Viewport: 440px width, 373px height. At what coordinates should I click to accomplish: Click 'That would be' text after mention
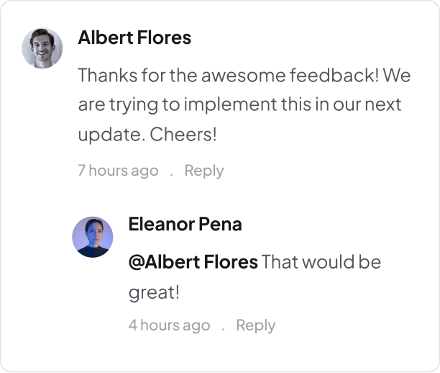321,262
